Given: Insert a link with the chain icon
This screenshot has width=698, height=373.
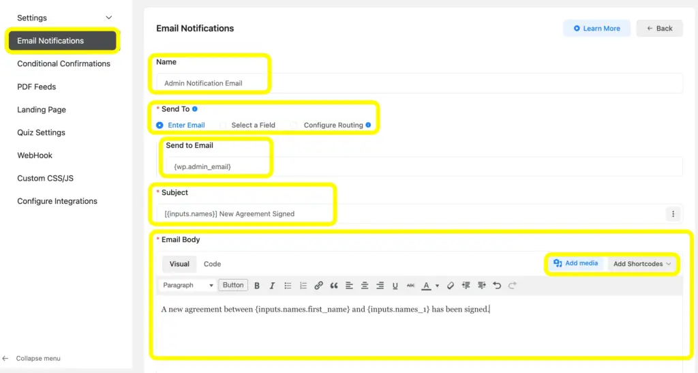Looking at the screenshot, I should click(x=318, y=285).
